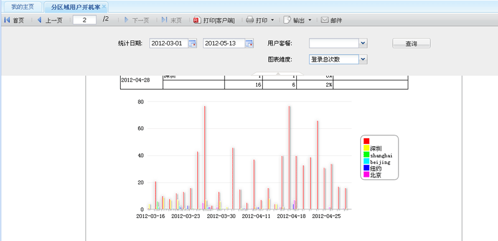Click the 2012-03-30 axis label
The height and width of the screenshot is (241, 498).
point(221,216)
